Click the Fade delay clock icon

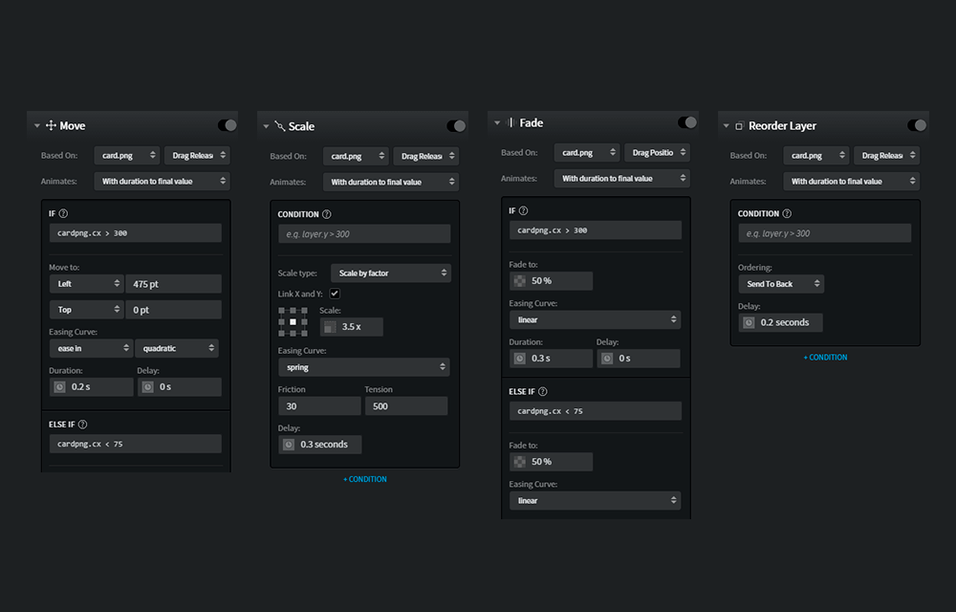[x=607, y=359]
